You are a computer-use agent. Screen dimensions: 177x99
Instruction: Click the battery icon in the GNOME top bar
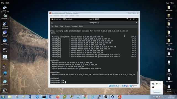pos(134,19)
